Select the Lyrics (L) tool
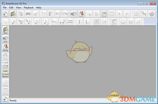Viewport: 158px width, 104px height. pos(87,22)
